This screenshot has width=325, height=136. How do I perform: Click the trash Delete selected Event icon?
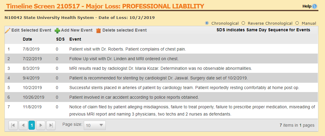(x=98, y=30)
